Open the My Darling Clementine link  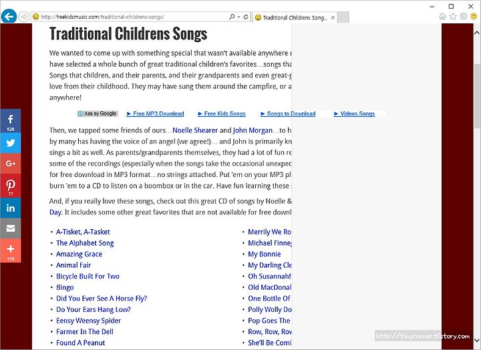click(270, 265)
